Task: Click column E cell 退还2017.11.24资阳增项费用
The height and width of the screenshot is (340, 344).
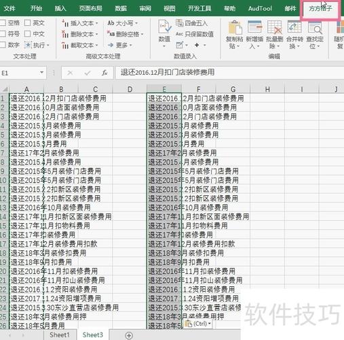Action: click(x=164, y=299)
